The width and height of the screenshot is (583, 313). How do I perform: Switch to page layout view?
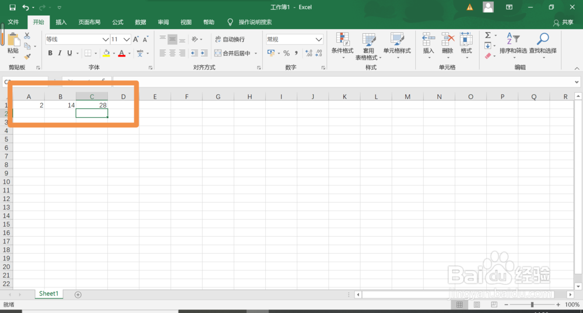[477, 304]
